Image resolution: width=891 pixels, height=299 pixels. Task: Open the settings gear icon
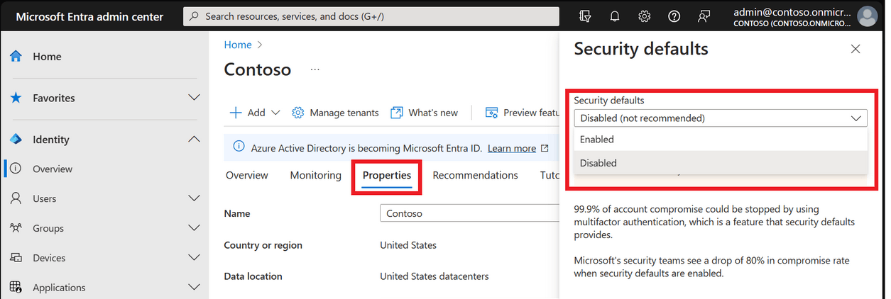pos(645,16)
